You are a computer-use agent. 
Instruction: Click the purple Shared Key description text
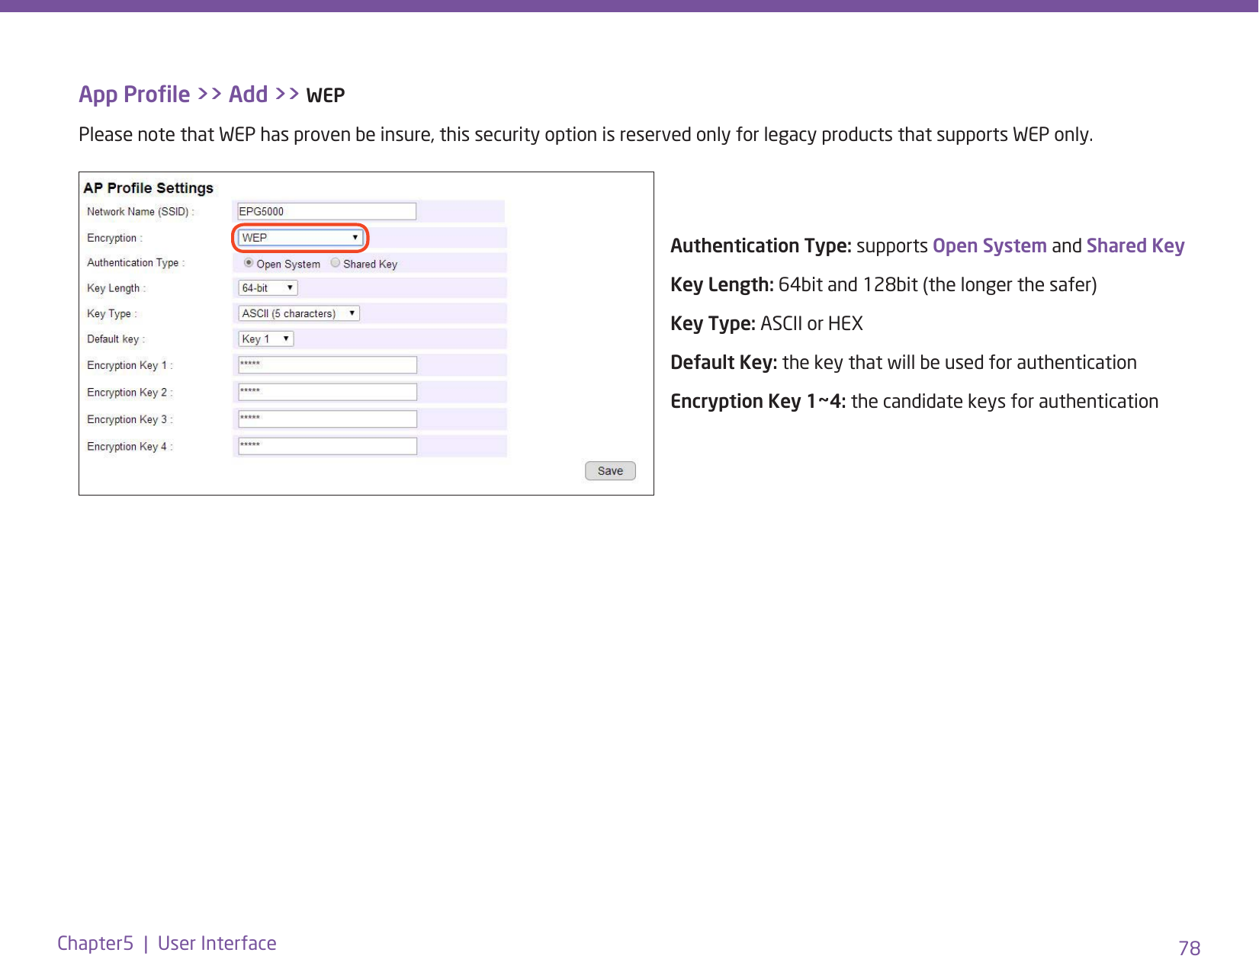click(1135, 246)
